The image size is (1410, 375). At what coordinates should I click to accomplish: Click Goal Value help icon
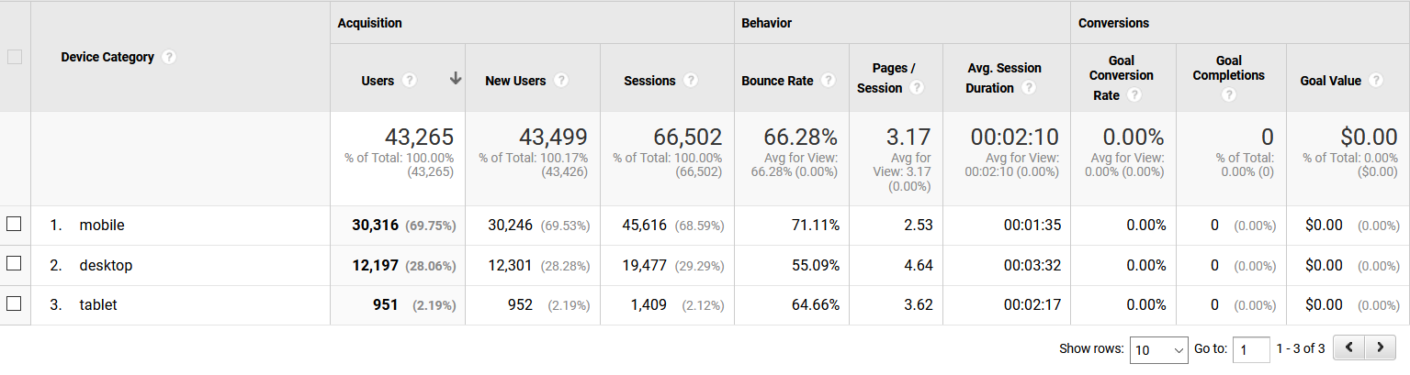tap(1375, 81)
